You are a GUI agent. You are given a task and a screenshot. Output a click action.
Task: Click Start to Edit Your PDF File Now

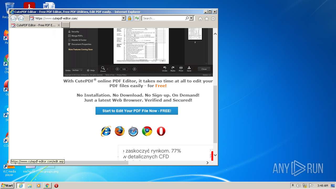137,111
